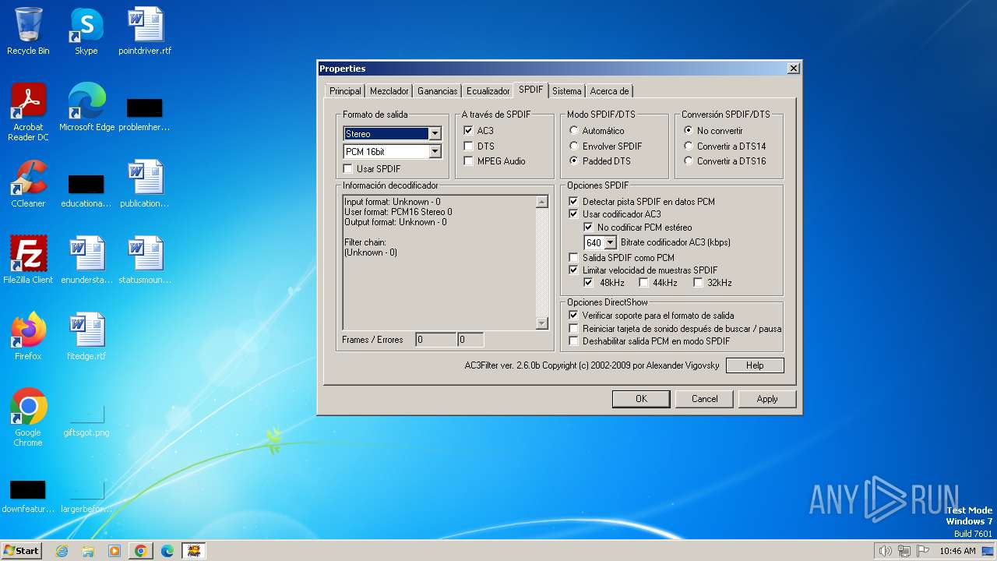Viewport: 997px width, 561px height.
Task: Toggle Verificar soporte para formato de salida
Action: tap(574, 316)
